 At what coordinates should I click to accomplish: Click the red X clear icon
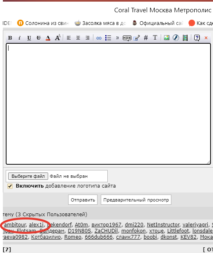pyautogui.click(x=206, y=38)
